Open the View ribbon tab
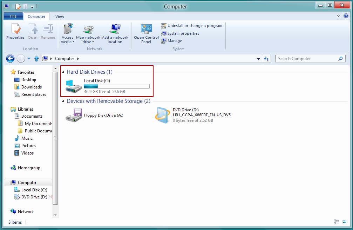353x230 pixels. 60,17
